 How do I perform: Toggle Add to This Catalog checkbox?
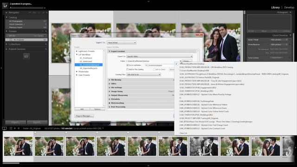coord(128,70)
